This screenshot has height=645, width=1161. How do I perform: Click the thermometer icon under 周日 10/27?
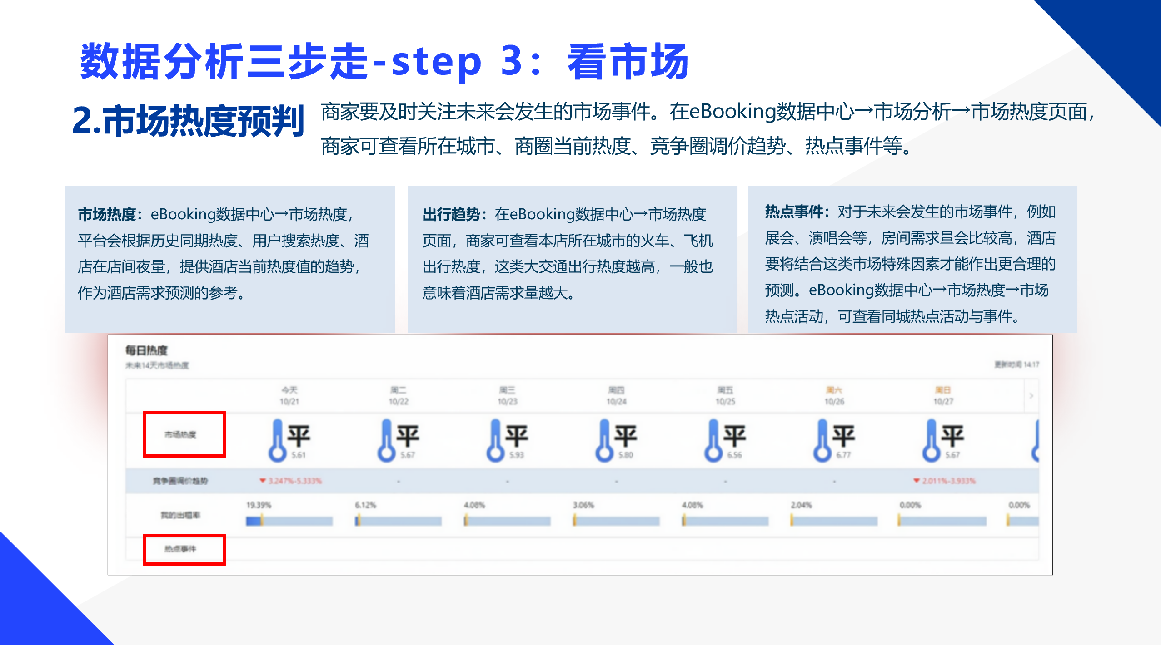pyautogui.click(x=931, y=440)
